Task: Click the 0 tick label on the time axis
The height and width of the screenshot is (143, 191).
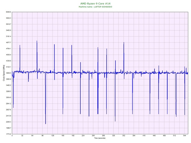Action: point(12,136)
